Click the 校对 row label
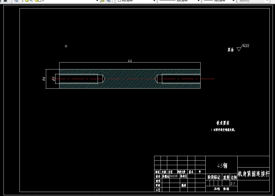The width and height of the screenshot is (275, 196). click(158, 181)
